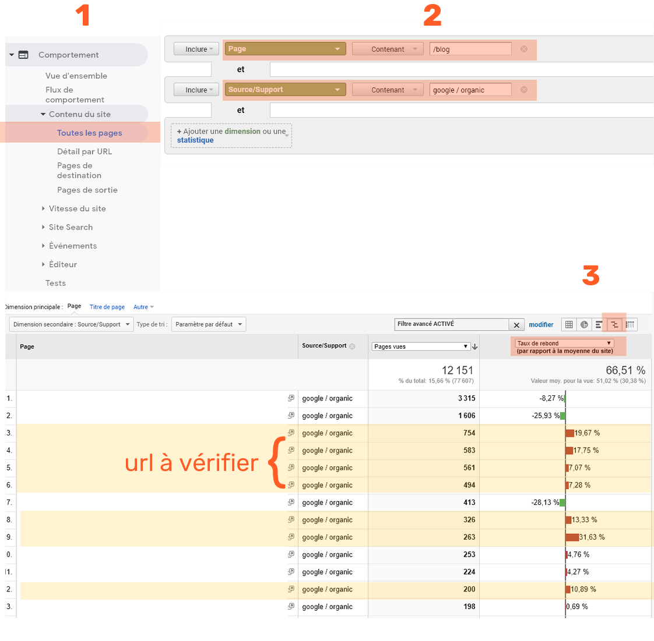The height and width of the screenshot is (641, 654).
Task: Open page link icon for 1 606 views row
Action: 291,415
